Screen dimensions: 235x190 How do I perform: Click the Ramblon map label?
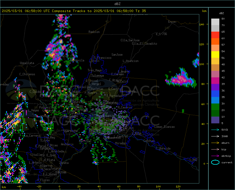[94, 32]
